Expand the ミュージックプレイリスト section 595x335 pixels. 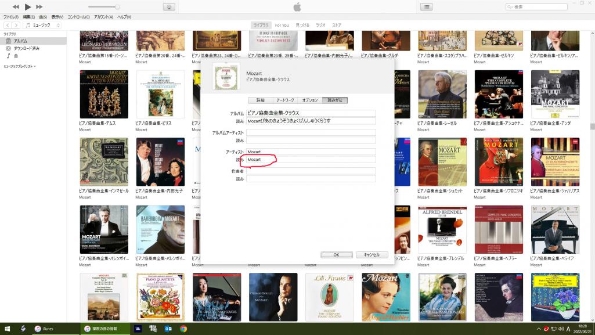tap(19, 67)
